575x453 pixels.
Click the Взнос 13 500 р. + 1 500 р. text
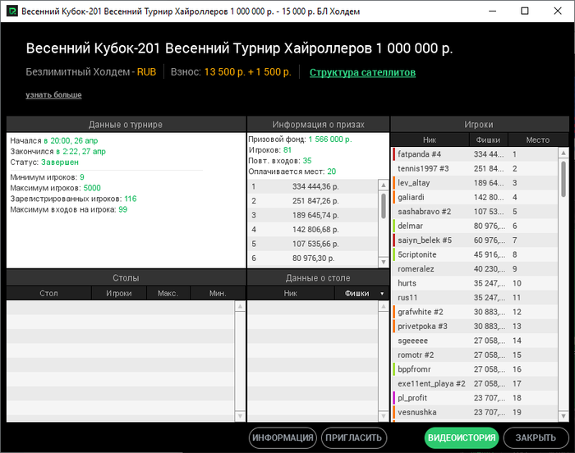coord(231,72)
